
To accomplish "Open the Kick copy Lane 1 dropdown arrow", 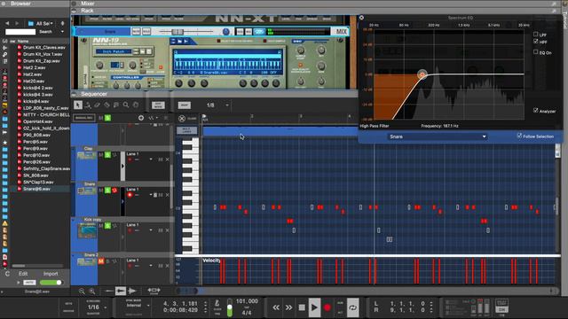I will point(151,230).
